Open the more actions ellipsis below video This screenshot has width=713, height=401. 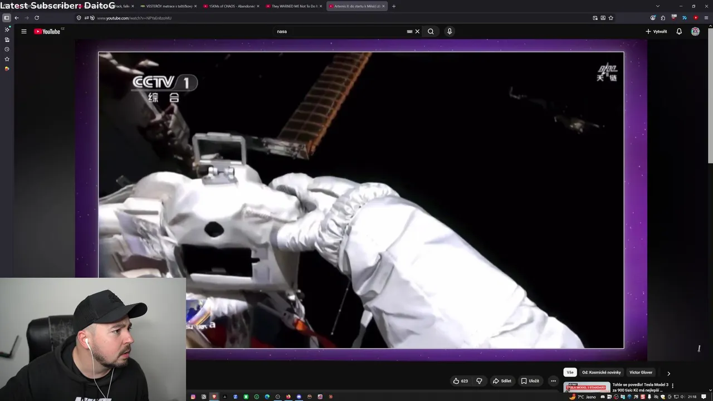[x=553, y=381]
